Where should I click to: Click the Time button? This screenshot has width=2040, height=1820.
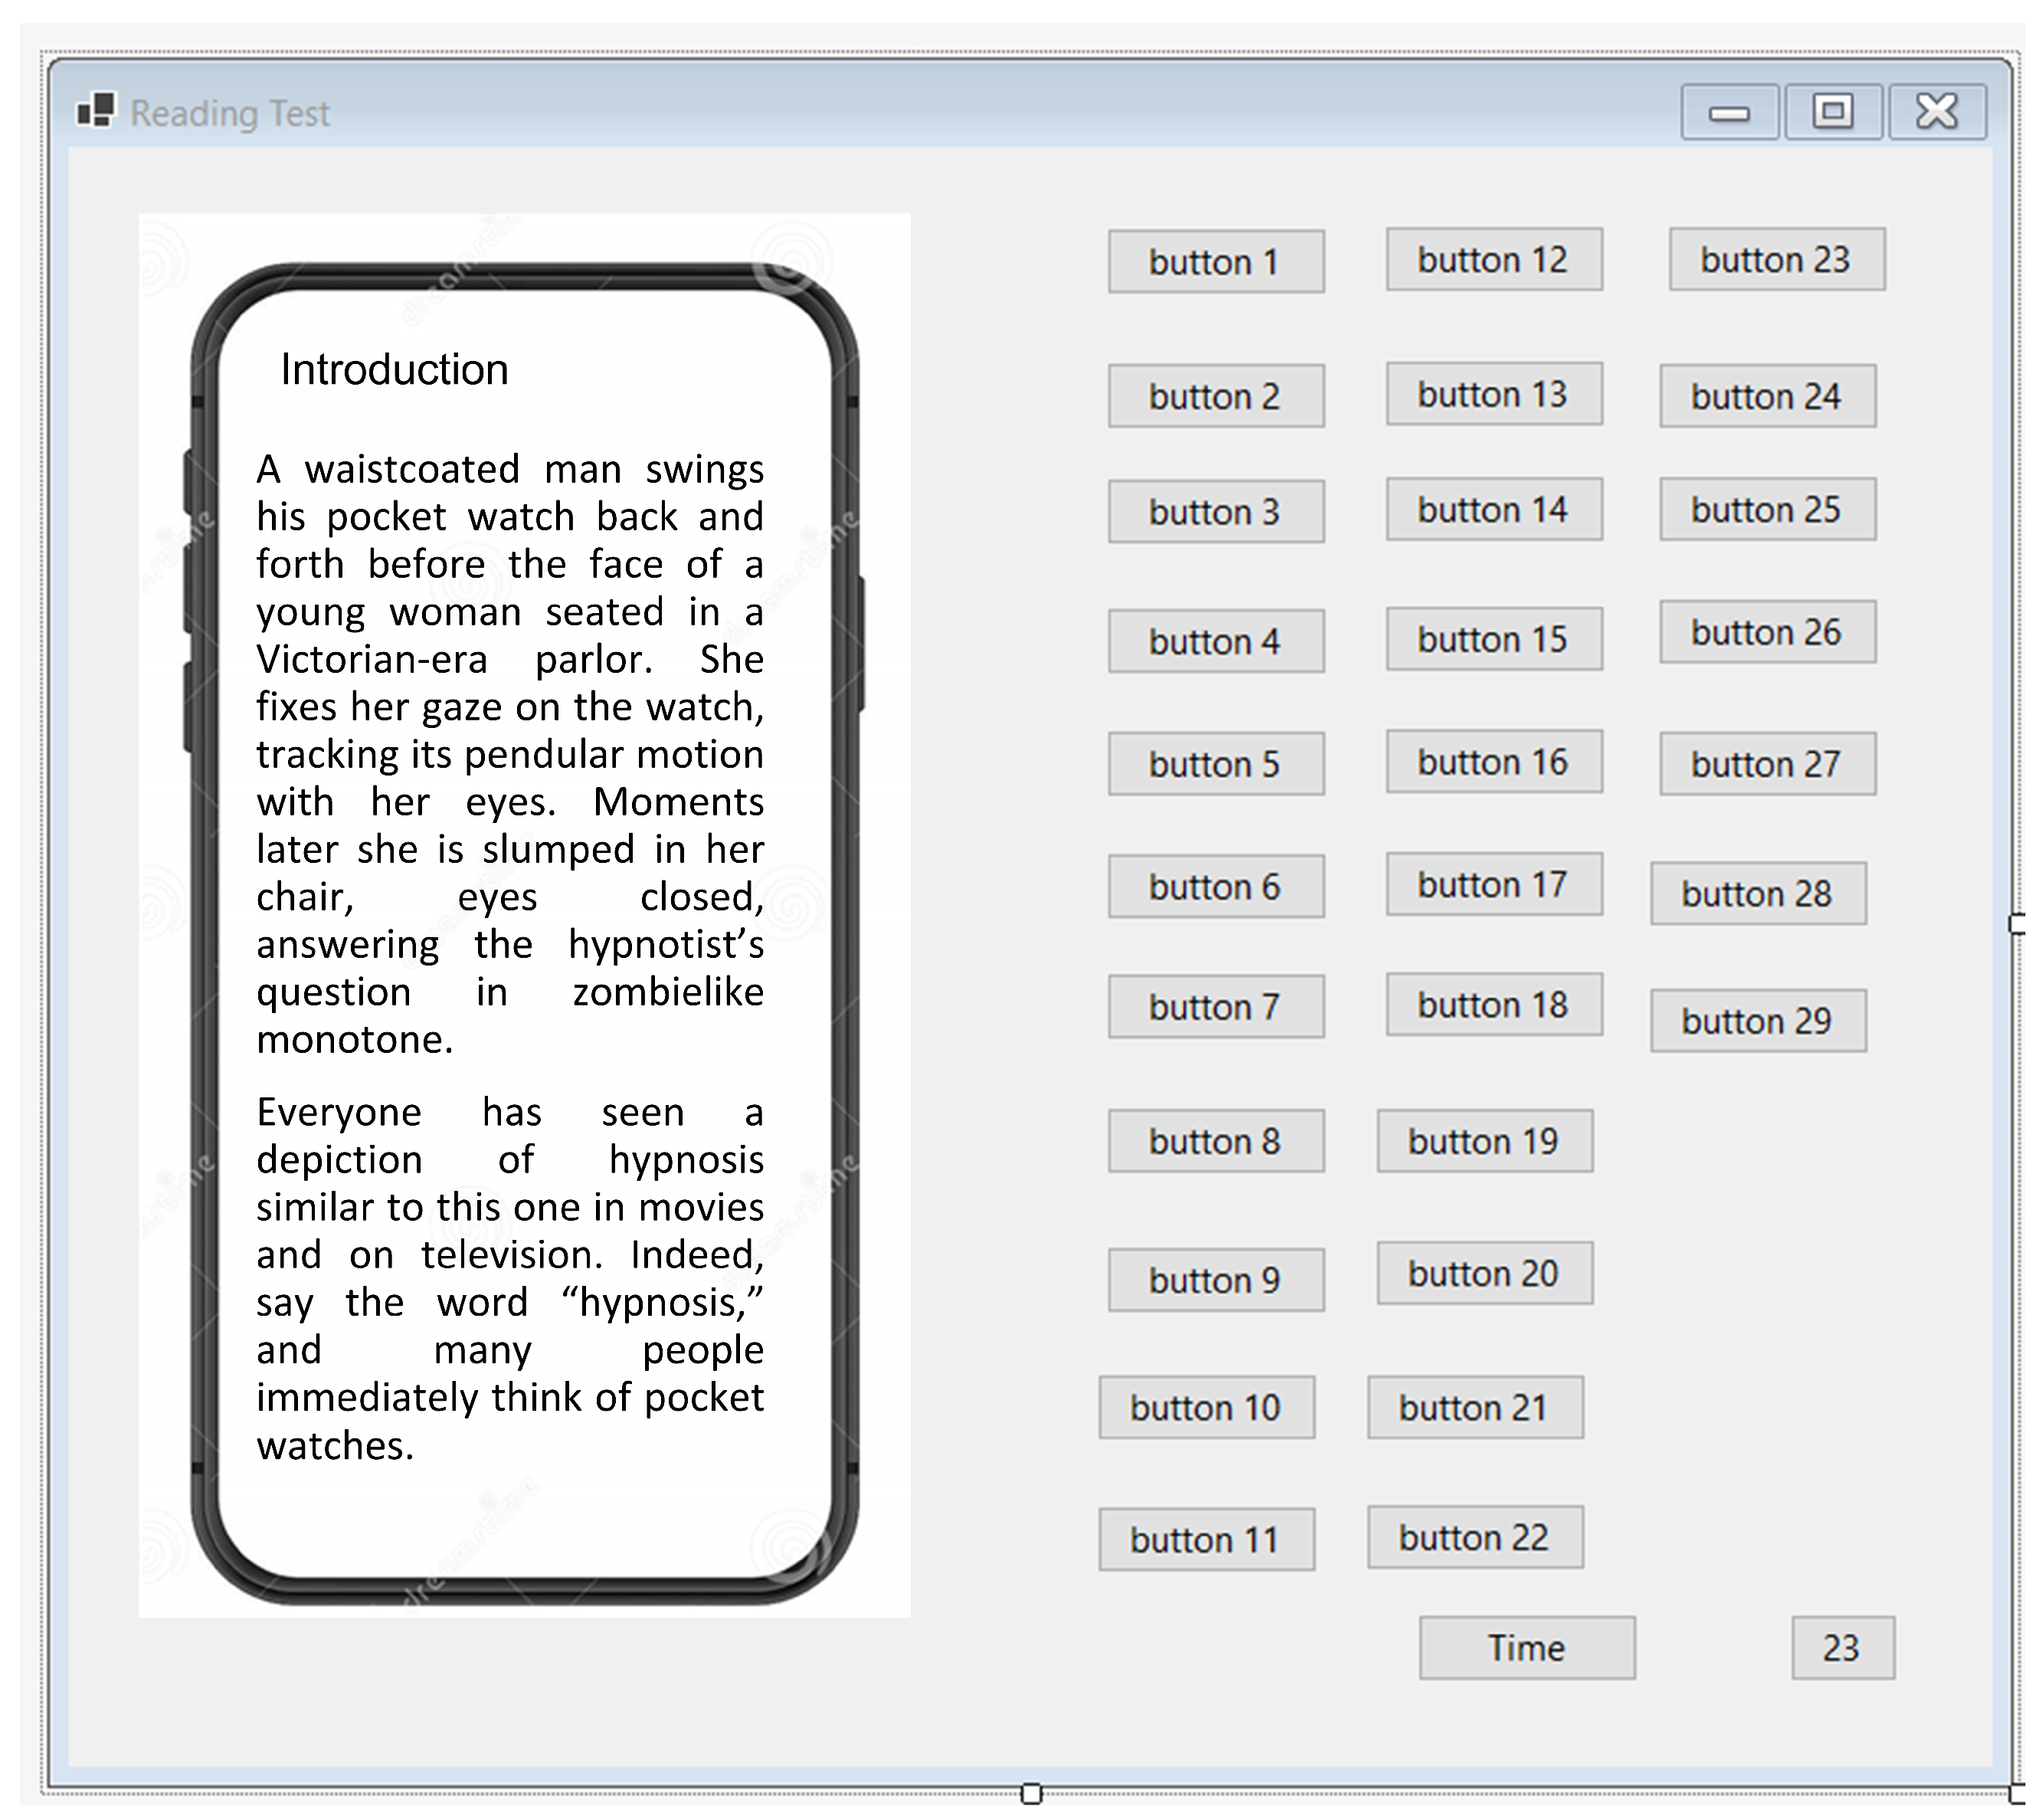pyautogui.click(x=1528, y=1648)
